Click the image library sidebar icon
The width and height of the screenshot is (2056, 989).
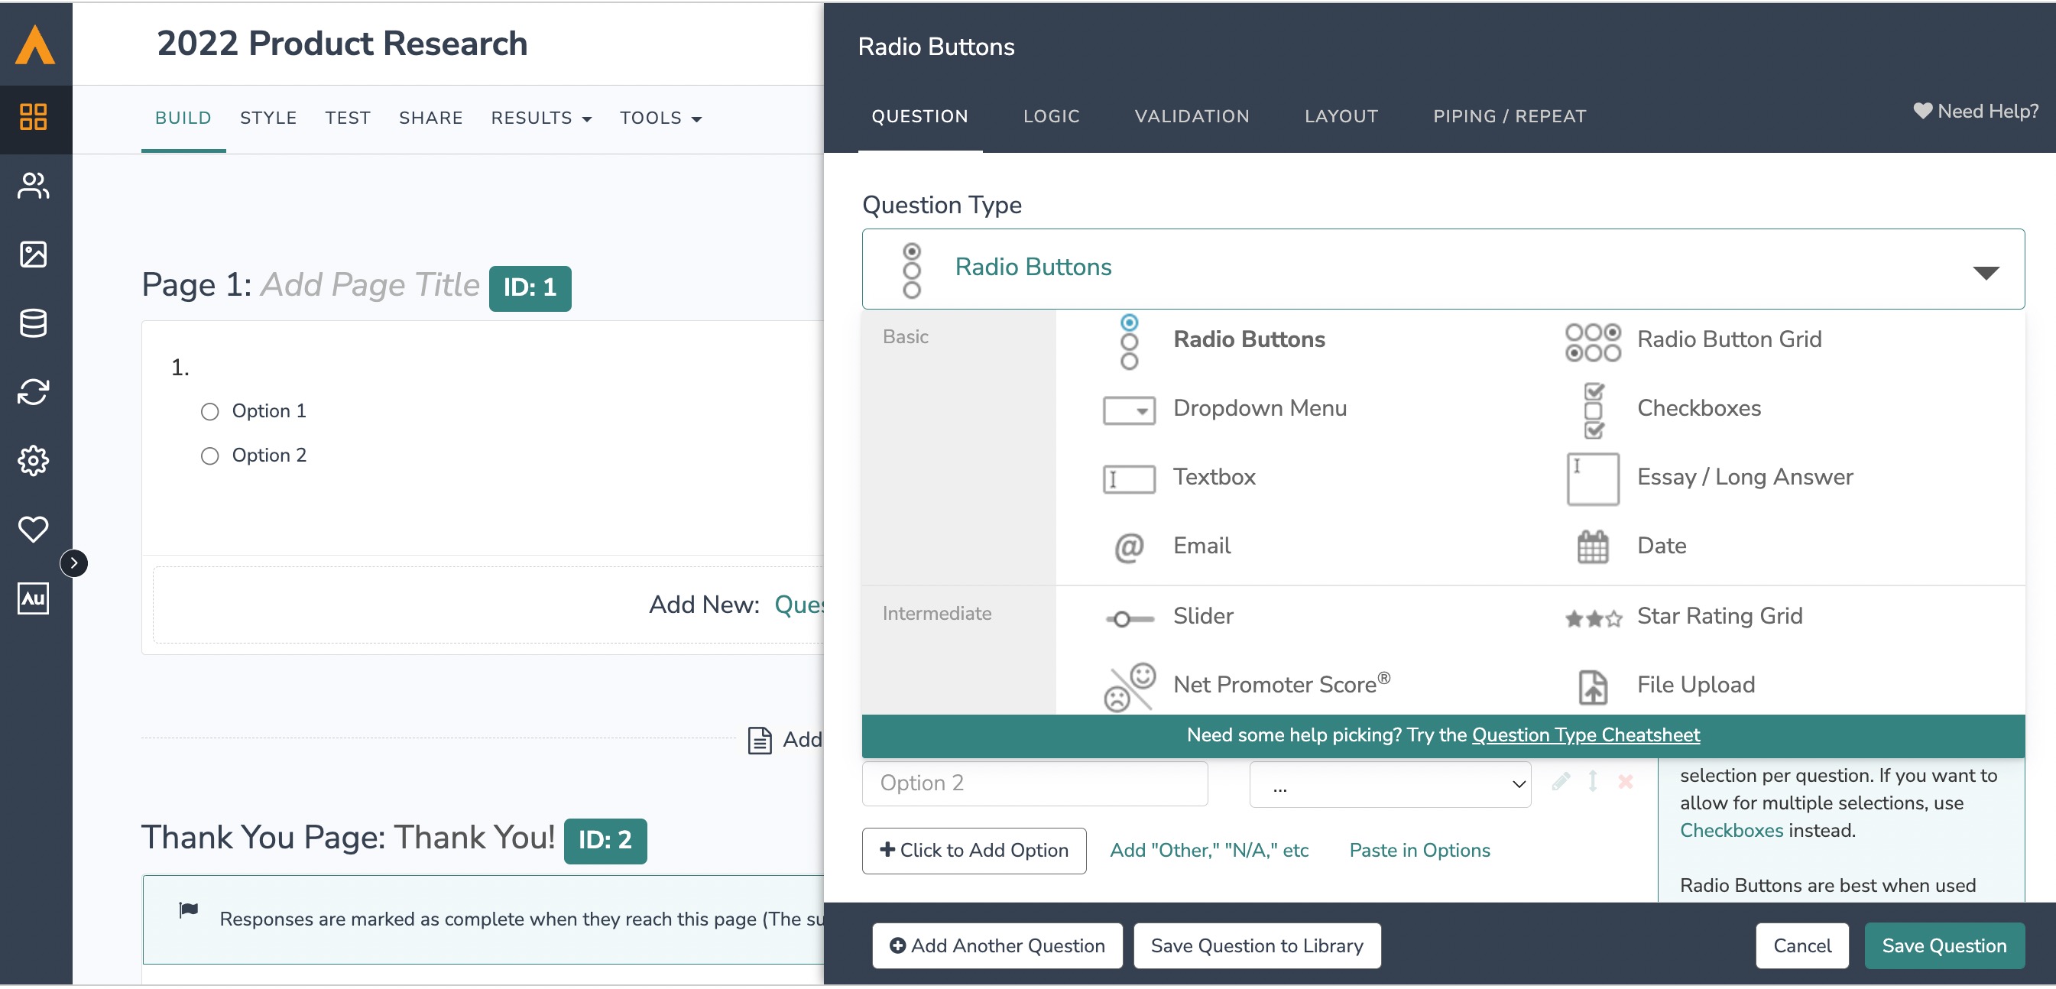(x=33, y=255)
